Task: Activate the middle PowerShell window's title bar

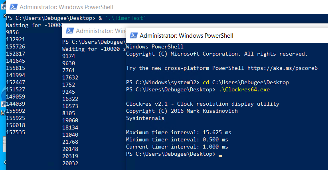Action: click(x=101, y=31)
